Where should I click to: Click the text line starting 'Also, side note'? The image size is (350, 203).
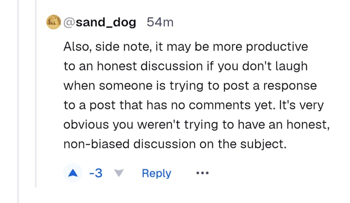(x=185, y=47)
